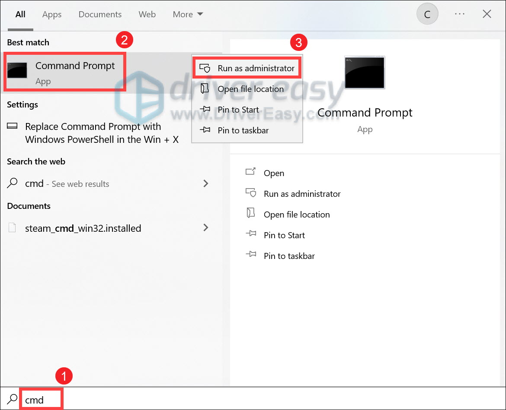Click the pin icon next to context-menu Pin to Start
Viewport: 506px width, 410px height.
tap(205, 109)
